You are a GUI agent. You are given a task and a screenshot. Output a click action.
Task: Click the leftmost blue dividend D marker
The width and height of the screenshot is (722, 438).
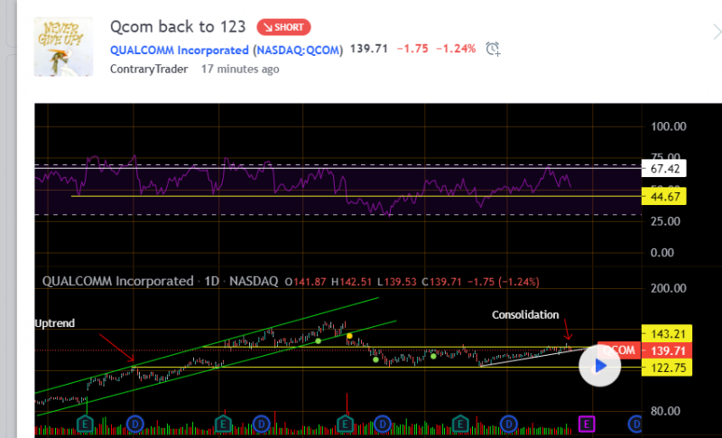134,423
